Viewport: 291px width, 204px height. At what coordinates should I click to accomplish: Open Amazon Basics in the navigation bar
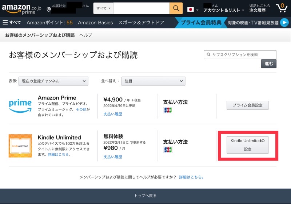pos(95,23)
